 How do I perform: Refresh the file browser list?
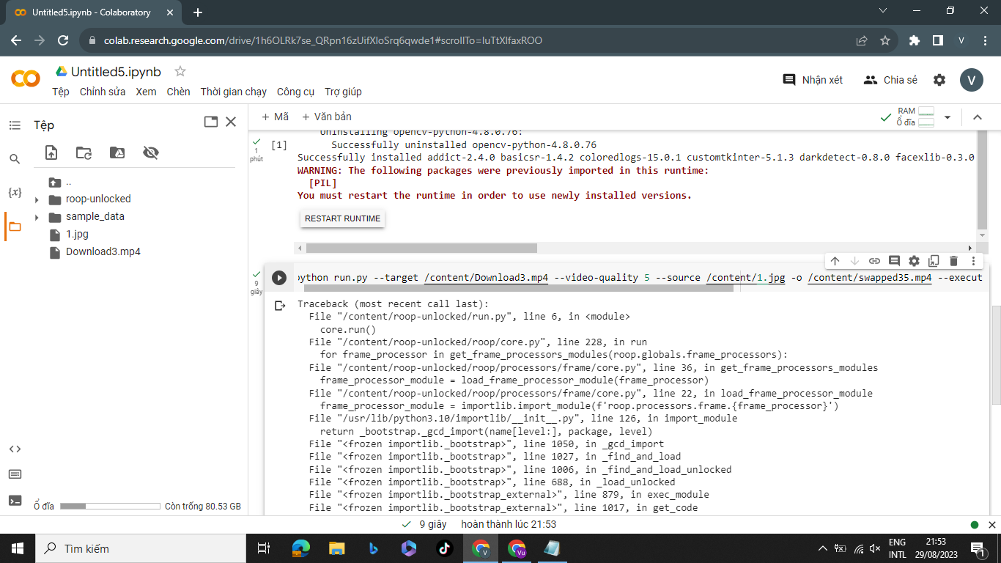pyautogui.click(x=84, y=152)
